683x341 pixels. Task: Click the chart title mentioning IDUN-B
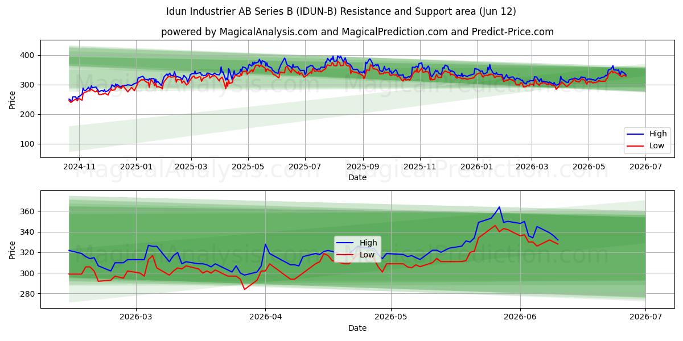[341, 11]
